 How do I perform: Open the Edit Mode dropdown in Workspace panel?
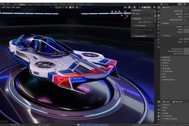148,22
